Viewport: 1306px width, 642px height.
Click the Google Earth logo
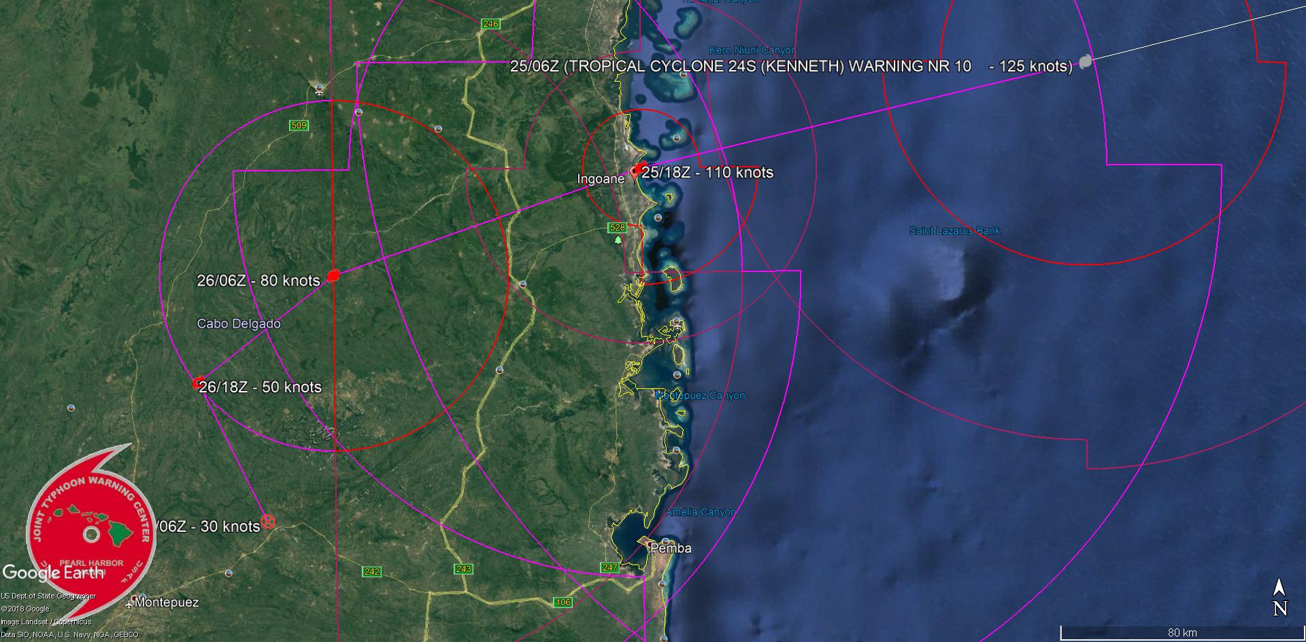[53, 572]
